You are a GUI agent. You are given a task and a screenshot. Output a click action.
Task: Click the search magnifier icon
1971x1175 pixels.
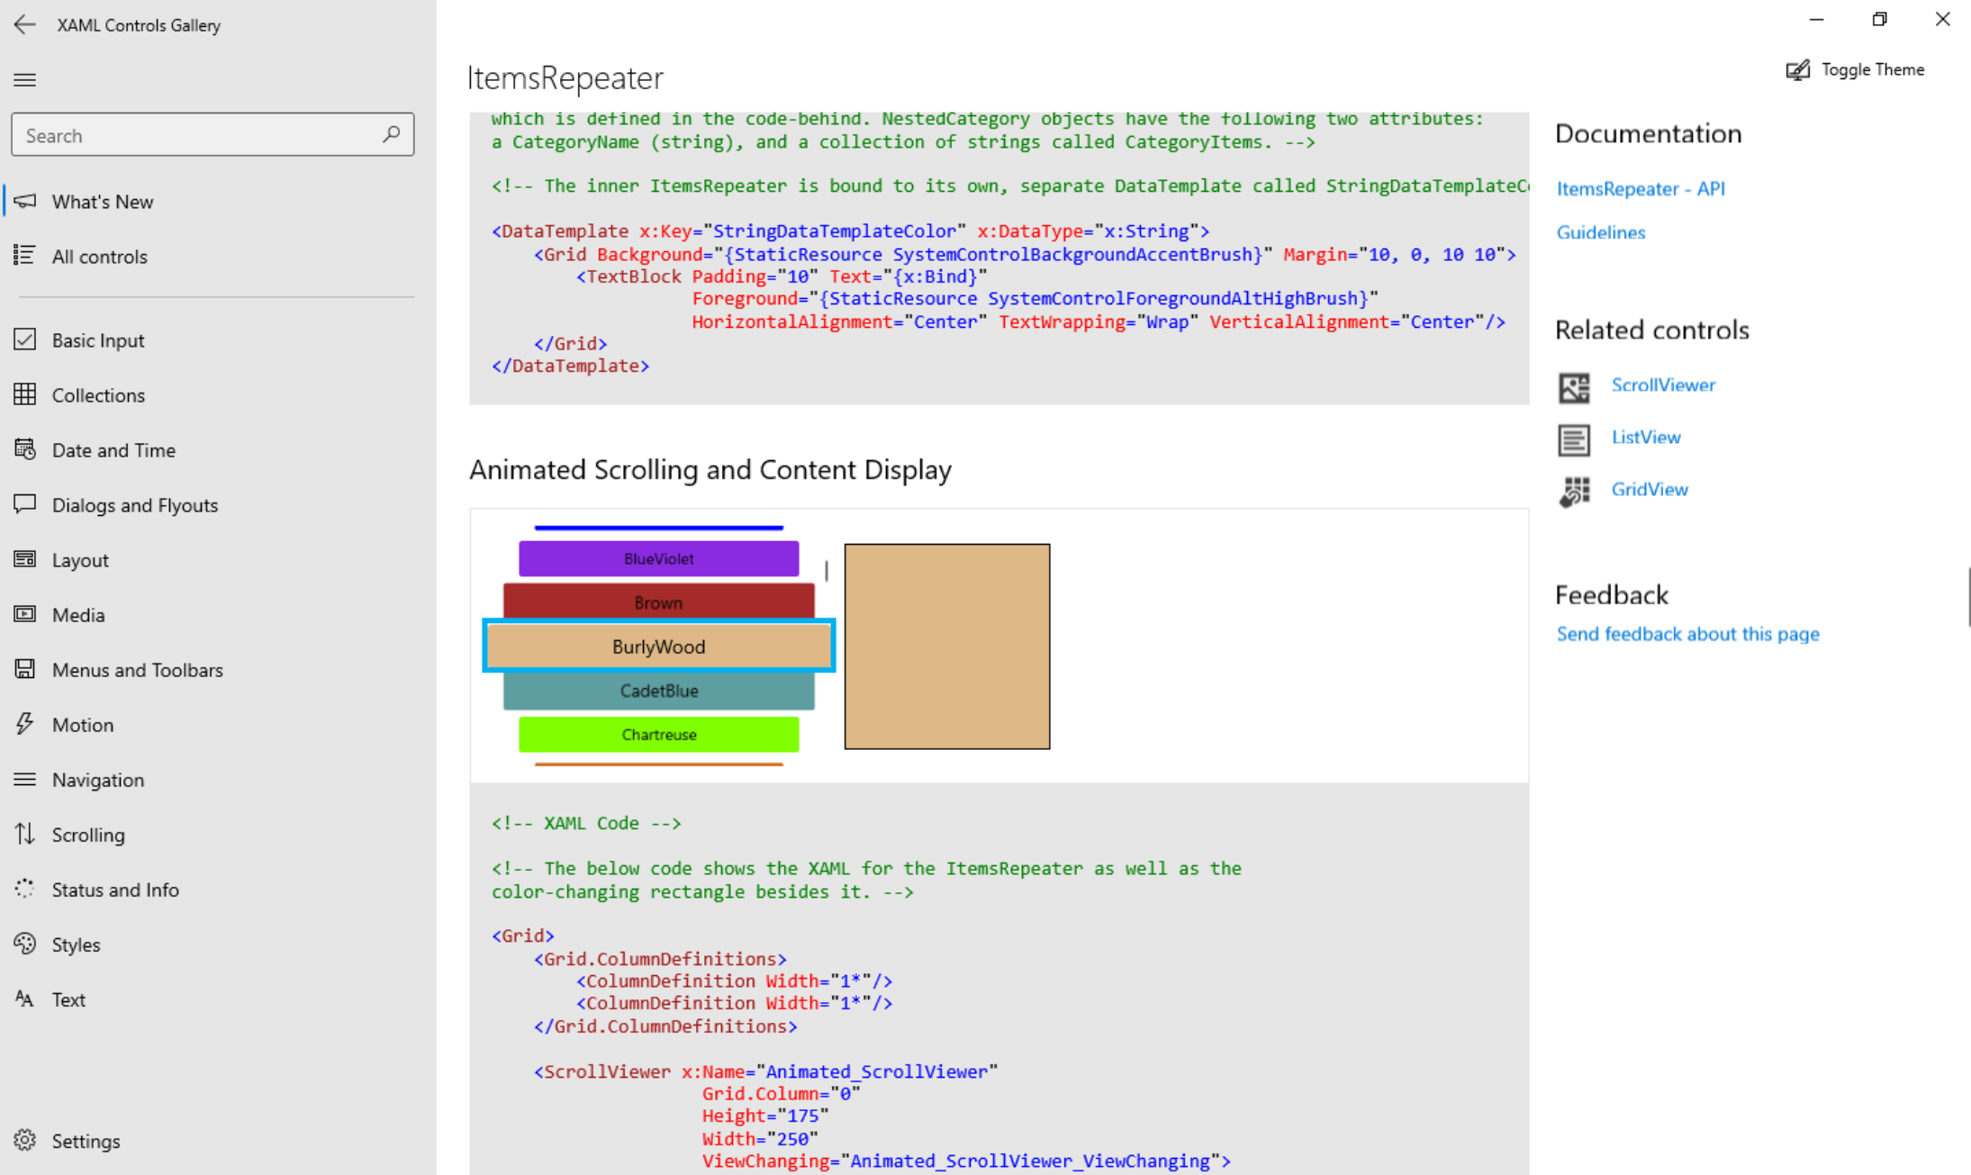(x=391, y=135)
